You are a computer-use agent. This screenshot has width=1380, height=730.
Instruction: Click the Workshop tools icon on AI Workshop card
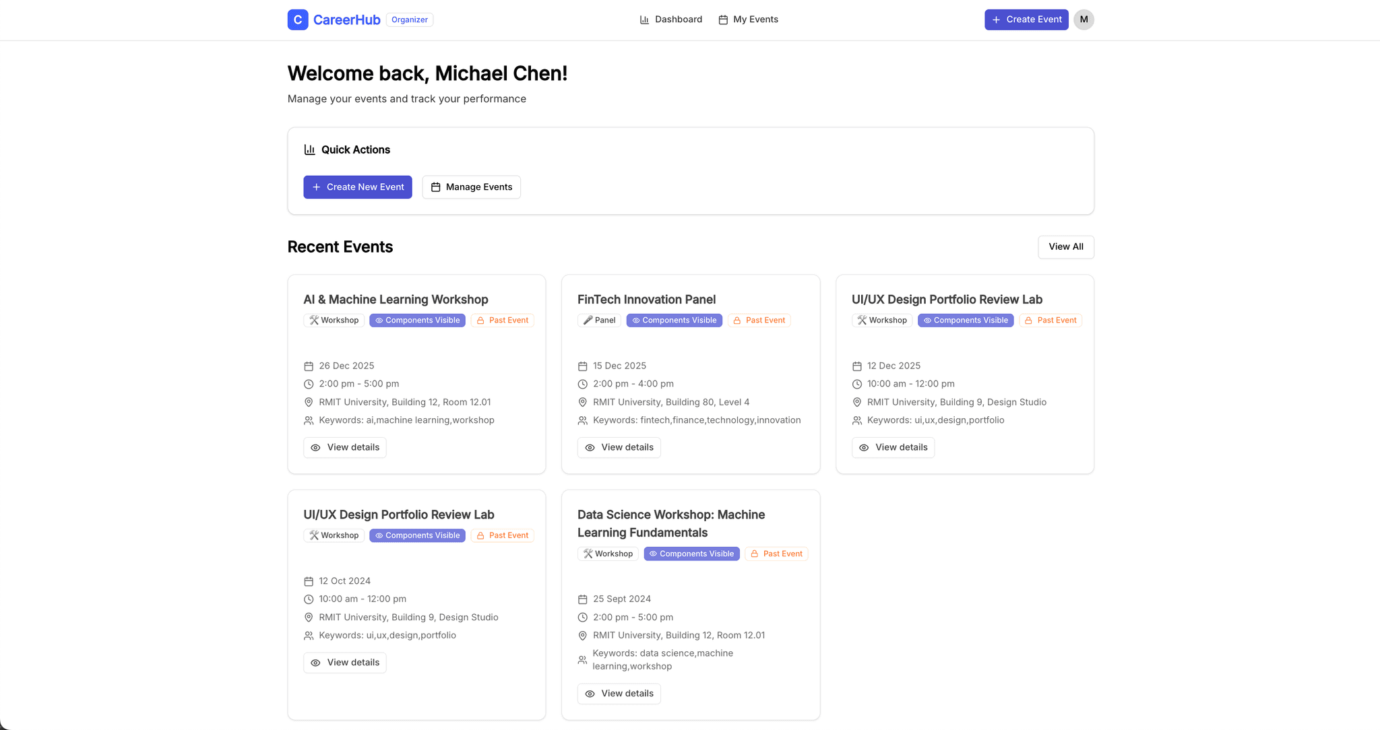(x=314, y=320)
